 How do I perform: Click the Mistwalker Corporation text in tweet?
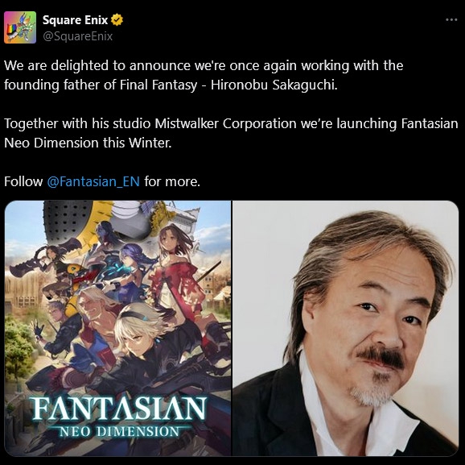point(225,123)
